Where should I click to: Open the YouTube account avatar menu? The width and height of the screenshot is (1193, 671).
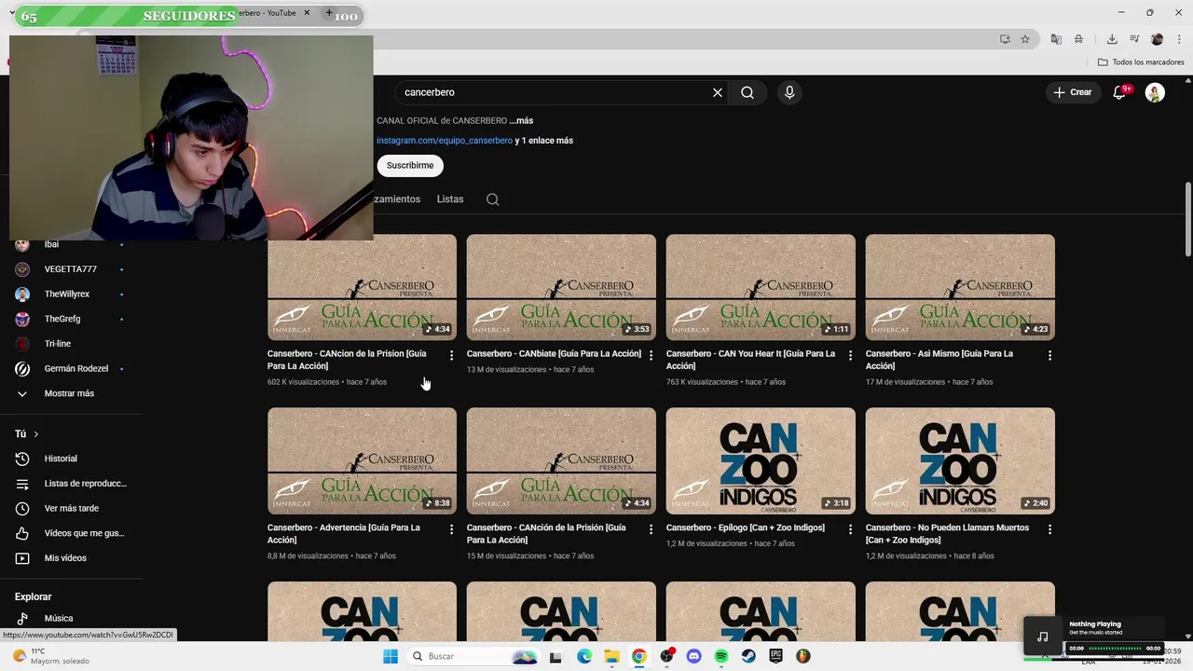pyautogui.click(x=1155, y=92)
